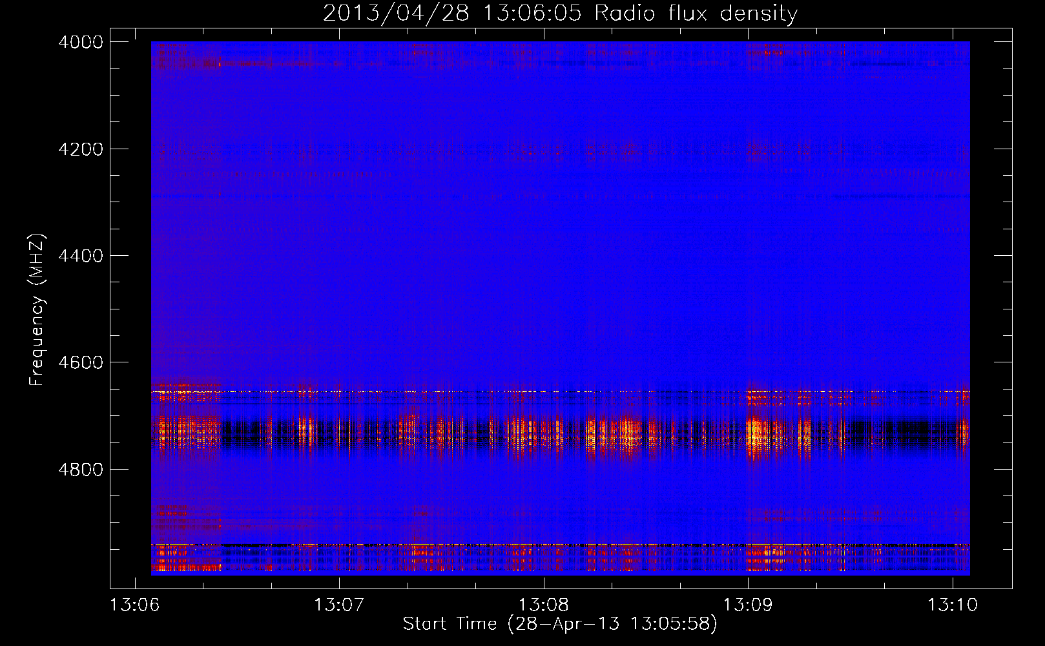Click the 'Start Time (28-Apr-13 13:05:58)' label
1045x646 pixels.
click(560, 624)
